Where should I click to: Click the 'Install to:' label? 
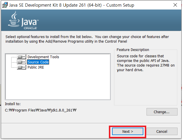[13, 104]
